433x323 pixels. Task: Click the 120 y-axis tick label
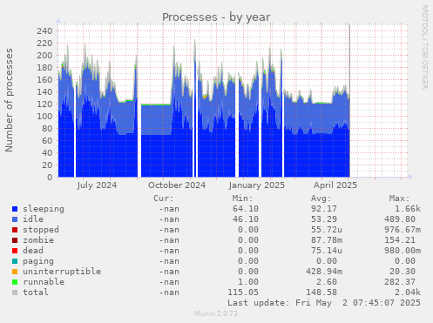click(x=44, y=104)
